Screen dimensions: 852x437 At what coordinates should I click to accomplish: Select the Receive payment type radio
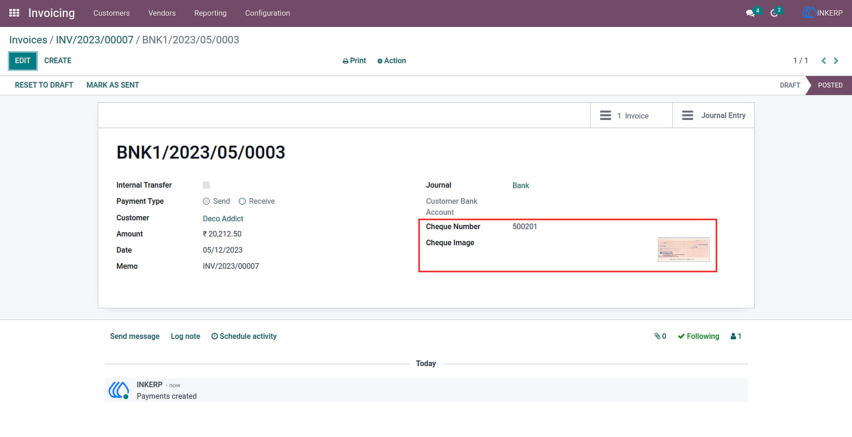click(x=242, y=201)
